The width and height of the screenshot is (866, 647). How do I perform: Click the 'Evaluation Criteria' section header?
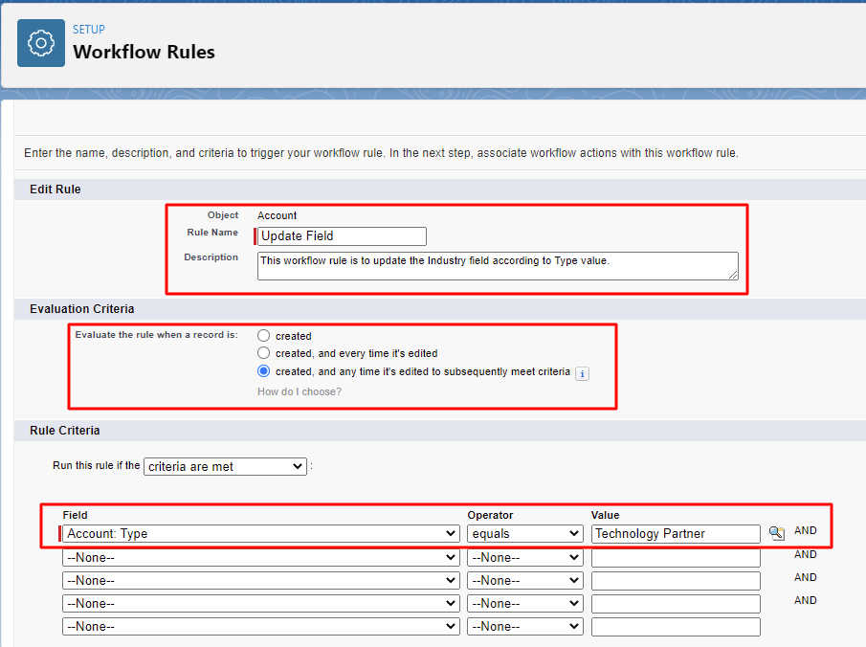(x=81, y=309)
